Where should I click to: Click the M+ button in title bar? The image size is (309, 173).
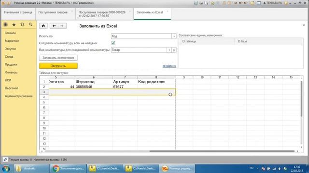click(x=241, y=3)
